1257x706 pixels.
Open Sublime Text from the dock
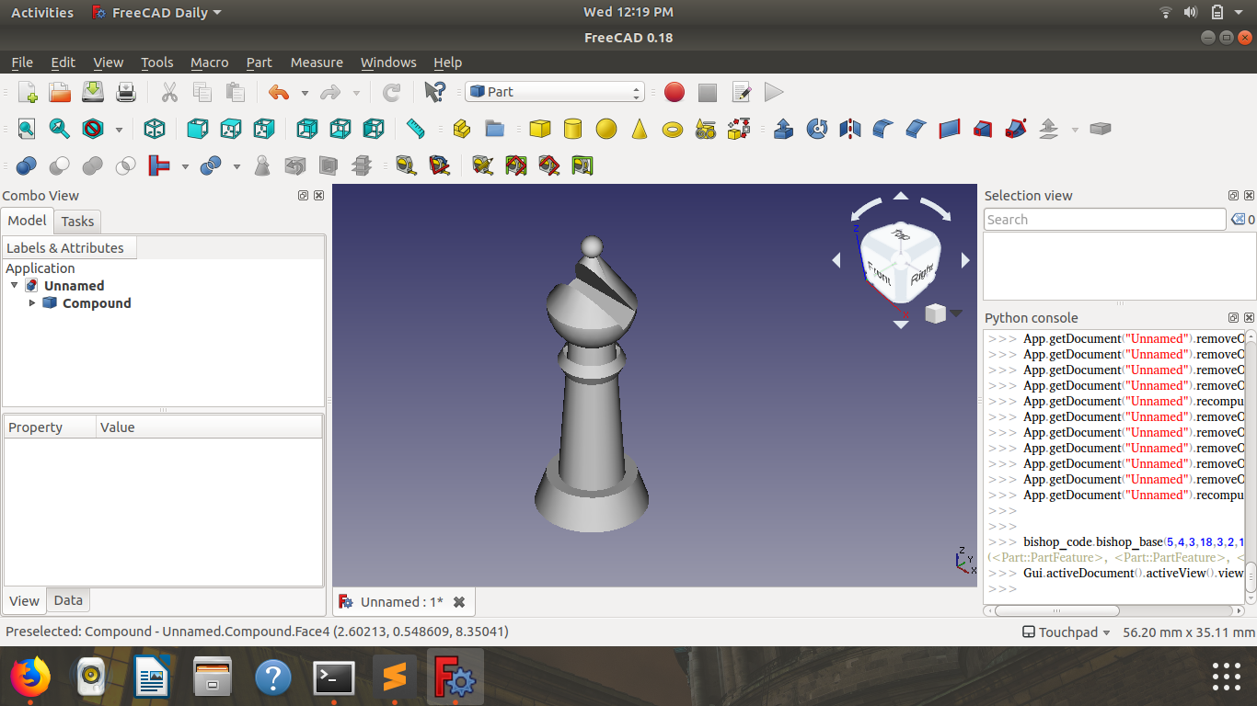pyautogui.click(x=395, y=678)
